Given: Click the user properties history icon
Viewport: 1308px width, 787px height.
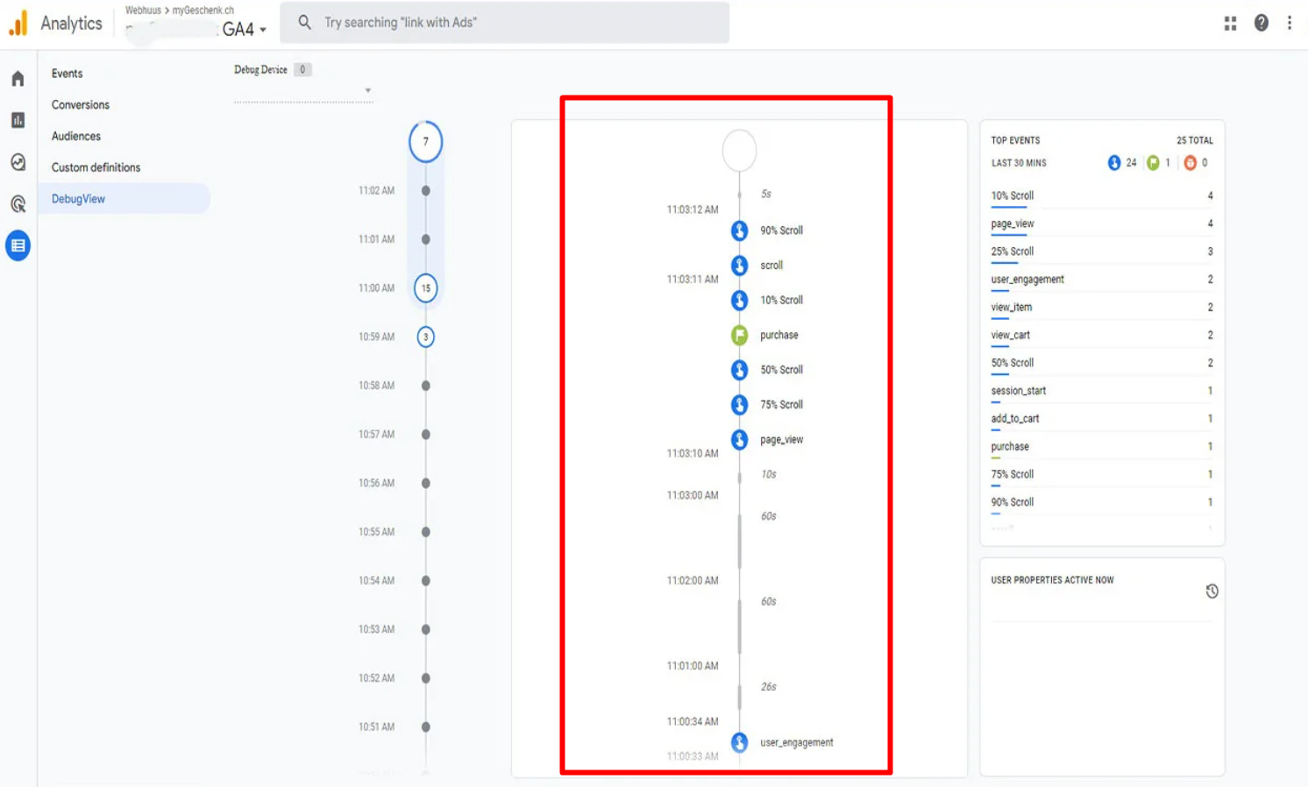Looking at the screenshot, I should pos(1212,592).
